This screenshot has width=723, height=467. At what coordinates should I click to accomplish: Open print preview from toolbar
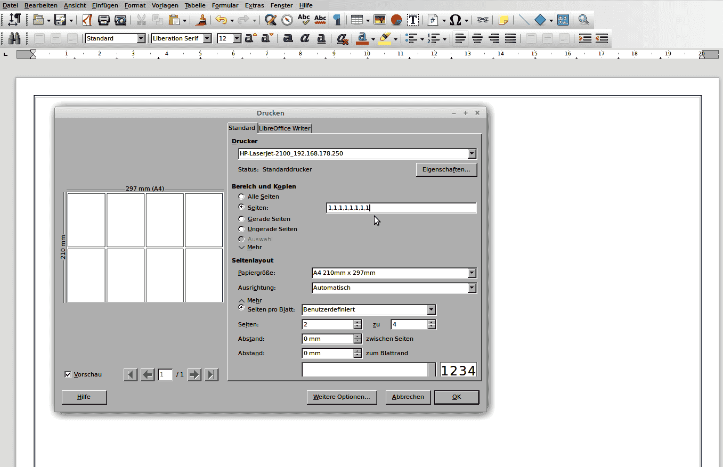[x=120, y=20]
